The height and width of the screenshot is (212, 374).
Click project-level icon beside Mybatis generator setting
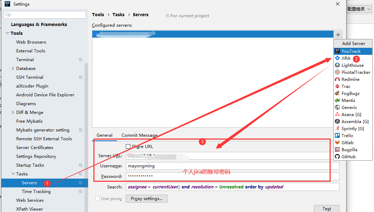(81, 130)
